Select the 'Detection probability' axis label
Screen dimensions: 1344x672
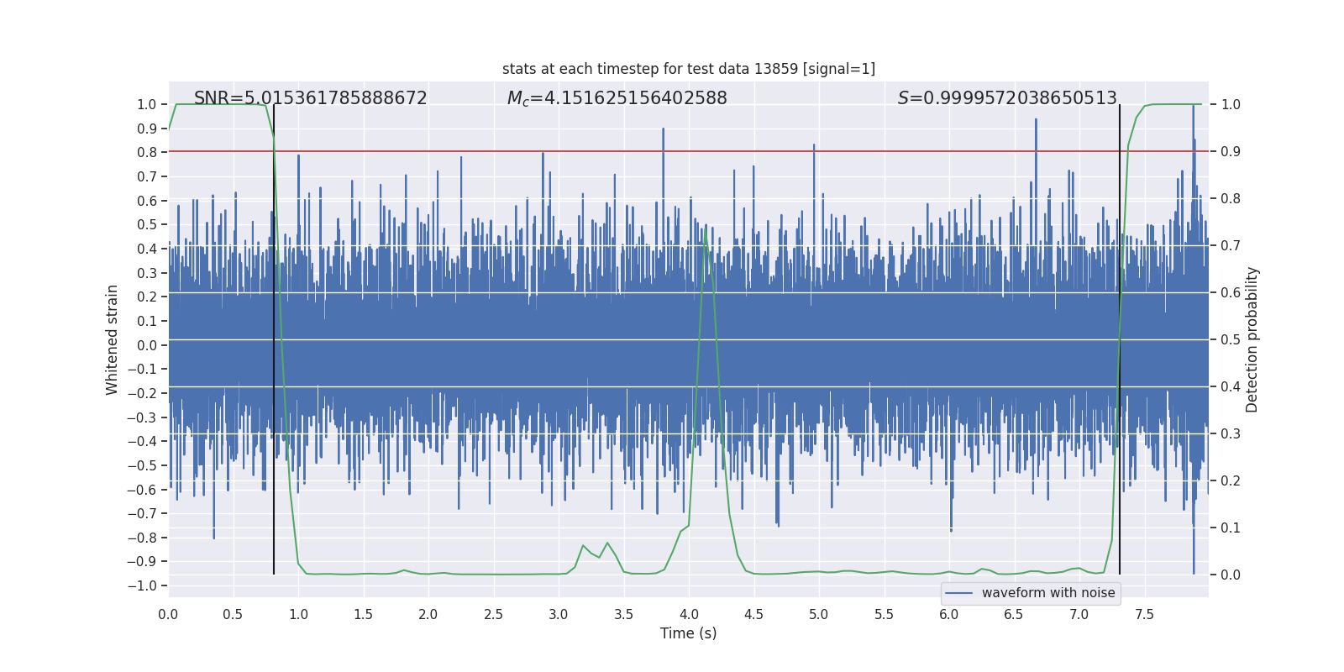pyautogui.click(x=1252, y=339)
